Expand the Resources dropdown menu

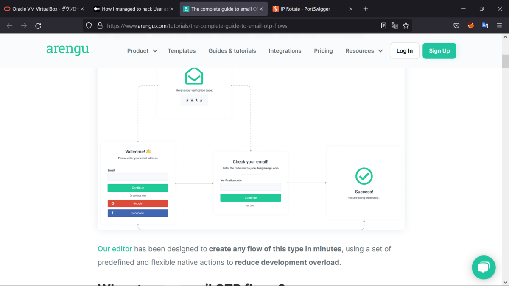pos(364,51)
